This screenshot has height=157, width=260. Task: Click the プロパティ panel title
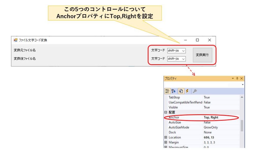point(171,78)
